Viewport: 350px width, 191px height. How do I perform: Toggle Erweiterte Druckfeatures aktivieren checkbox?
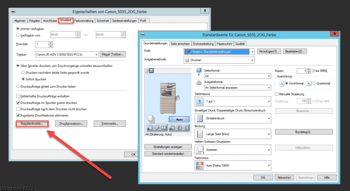(18, 116)
